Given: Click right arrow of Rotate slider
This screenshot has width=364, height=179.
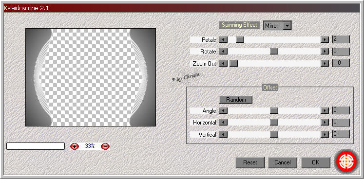Looking at the screenshot, I should (325, 51).
